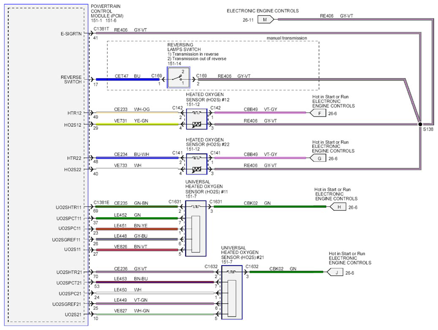Click the Universal HO2S #11 sensor box
Screen dimensions: 438x330
[x=196, y=228]
